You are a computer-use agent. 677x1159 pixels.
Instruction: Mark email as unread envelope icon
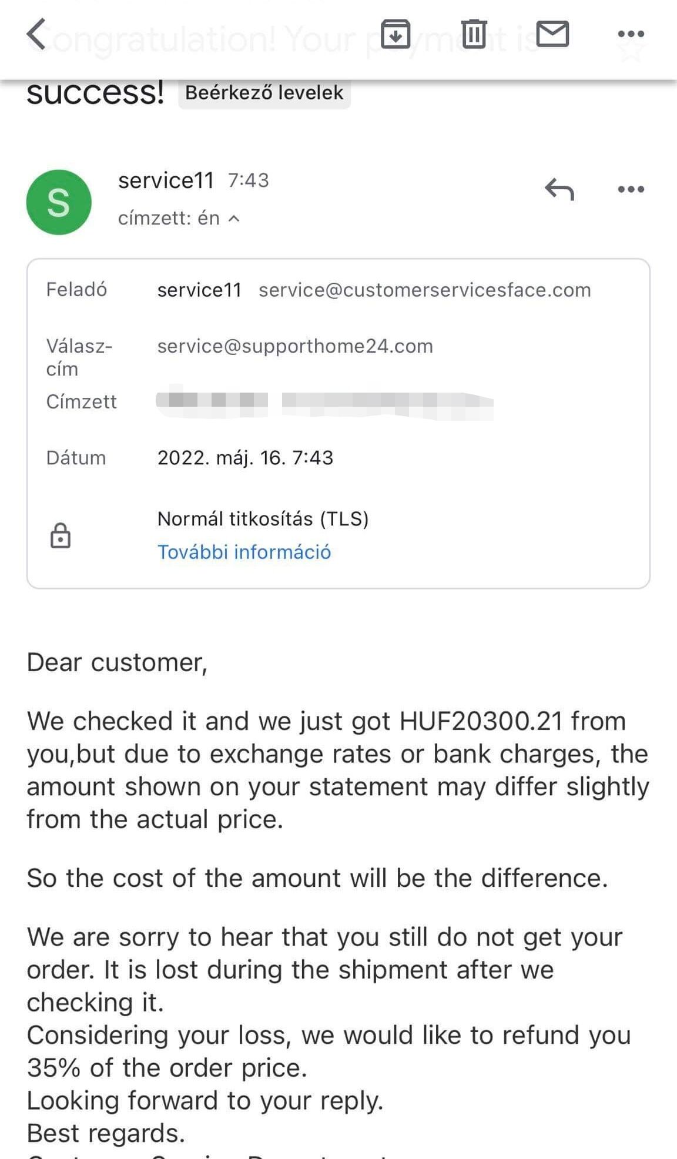coord(552,34)
